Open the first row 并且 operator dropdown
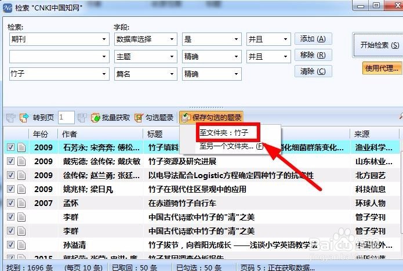The image size is (403, 271). coord(285,39)
